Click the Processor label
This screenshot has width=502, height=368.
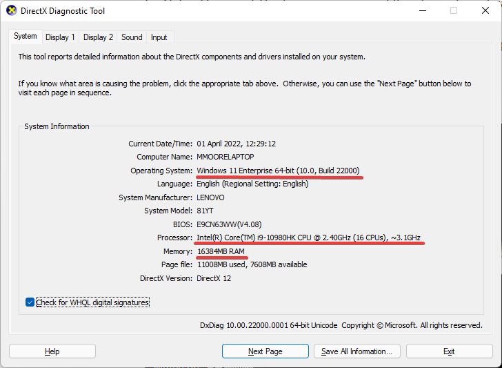tap(175, 238)
